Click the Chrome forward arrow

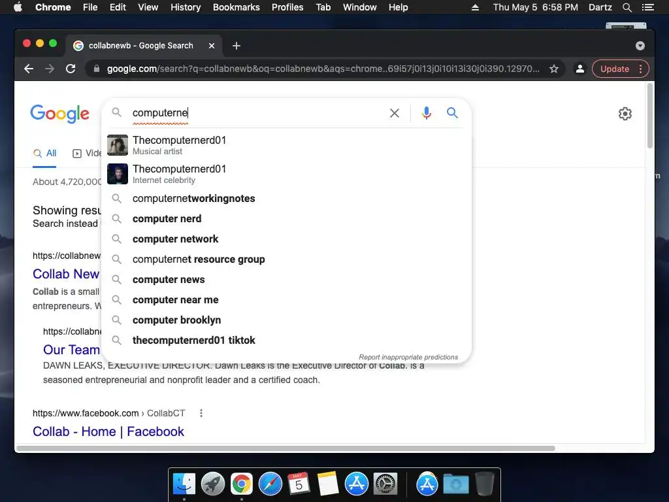click(50, 69)
